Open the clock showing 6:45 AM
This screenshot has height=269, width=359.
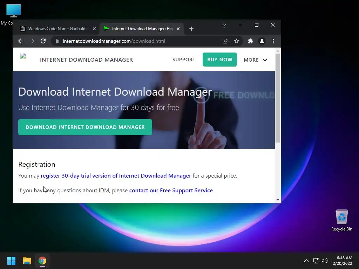[342, 261]
